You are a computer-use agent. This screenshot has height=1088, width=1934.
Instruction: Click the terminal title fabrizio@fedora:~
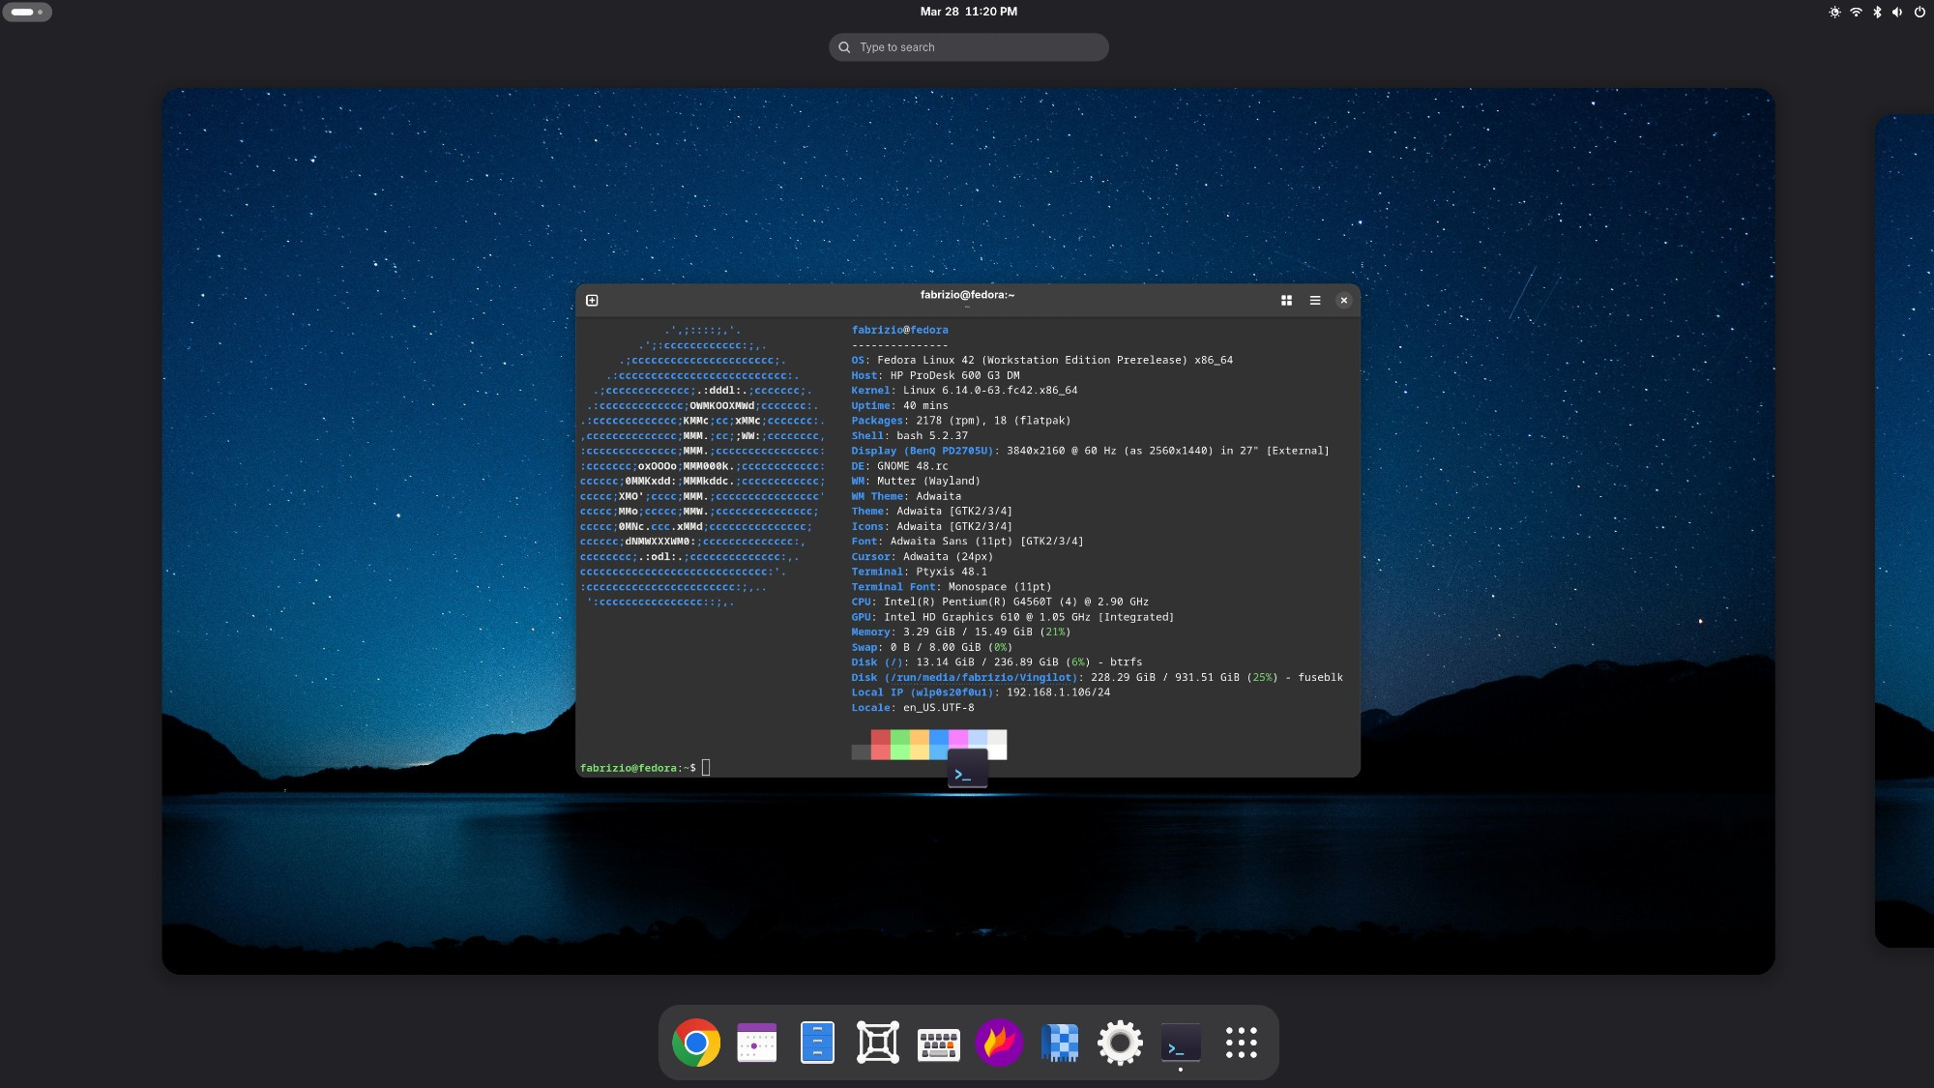(x=967, y=295)
